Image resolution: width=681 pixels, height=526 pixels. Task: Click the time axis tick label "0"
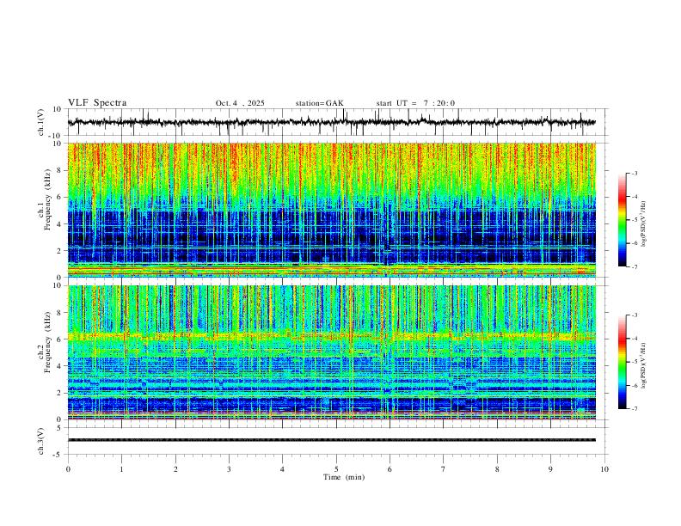pyautogui.click(x=68, y=469)
